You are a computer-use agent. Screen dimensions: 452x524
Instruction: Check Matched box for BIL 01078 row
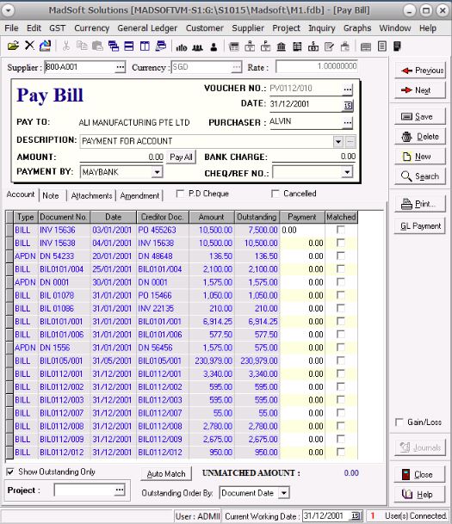pos(341,295)
